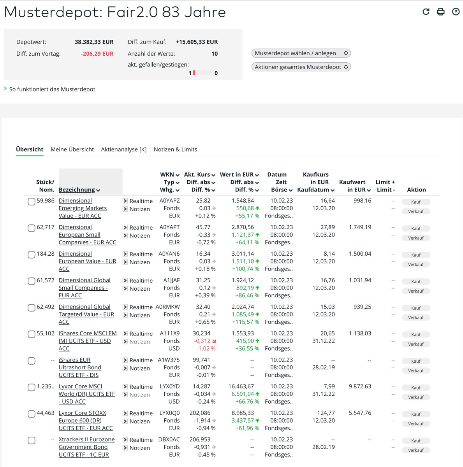The width and height of the screenshot is (463, 467).
Task: Click Kauf button for Dimensional European Small Companies
Action: click(x=415, y=228)
